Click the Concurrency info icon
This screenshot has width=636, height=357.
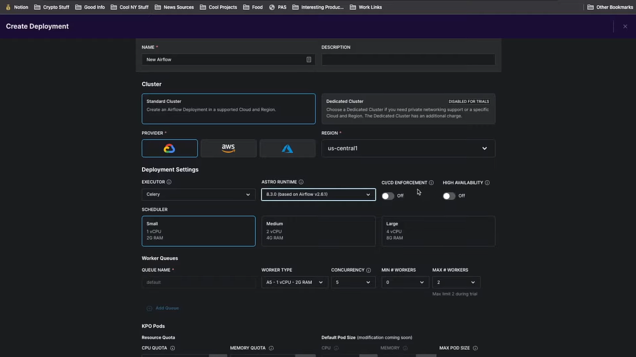coord(369,270)
